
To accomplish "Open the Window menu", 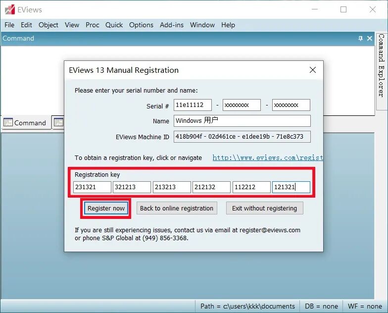I will pos(202,25).
